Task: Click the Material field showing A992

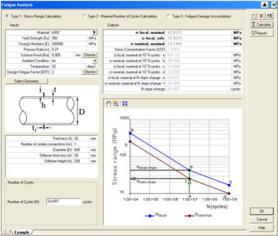Action: [71, 33]
